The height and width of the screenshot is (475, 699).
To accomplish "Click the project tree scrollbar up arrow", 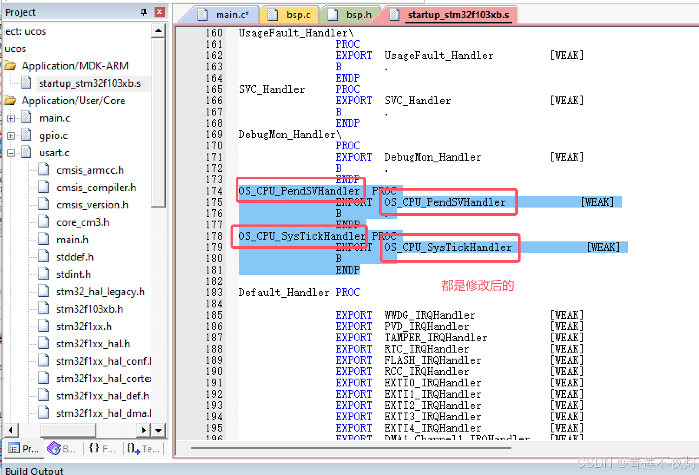I will click(158, 30).
